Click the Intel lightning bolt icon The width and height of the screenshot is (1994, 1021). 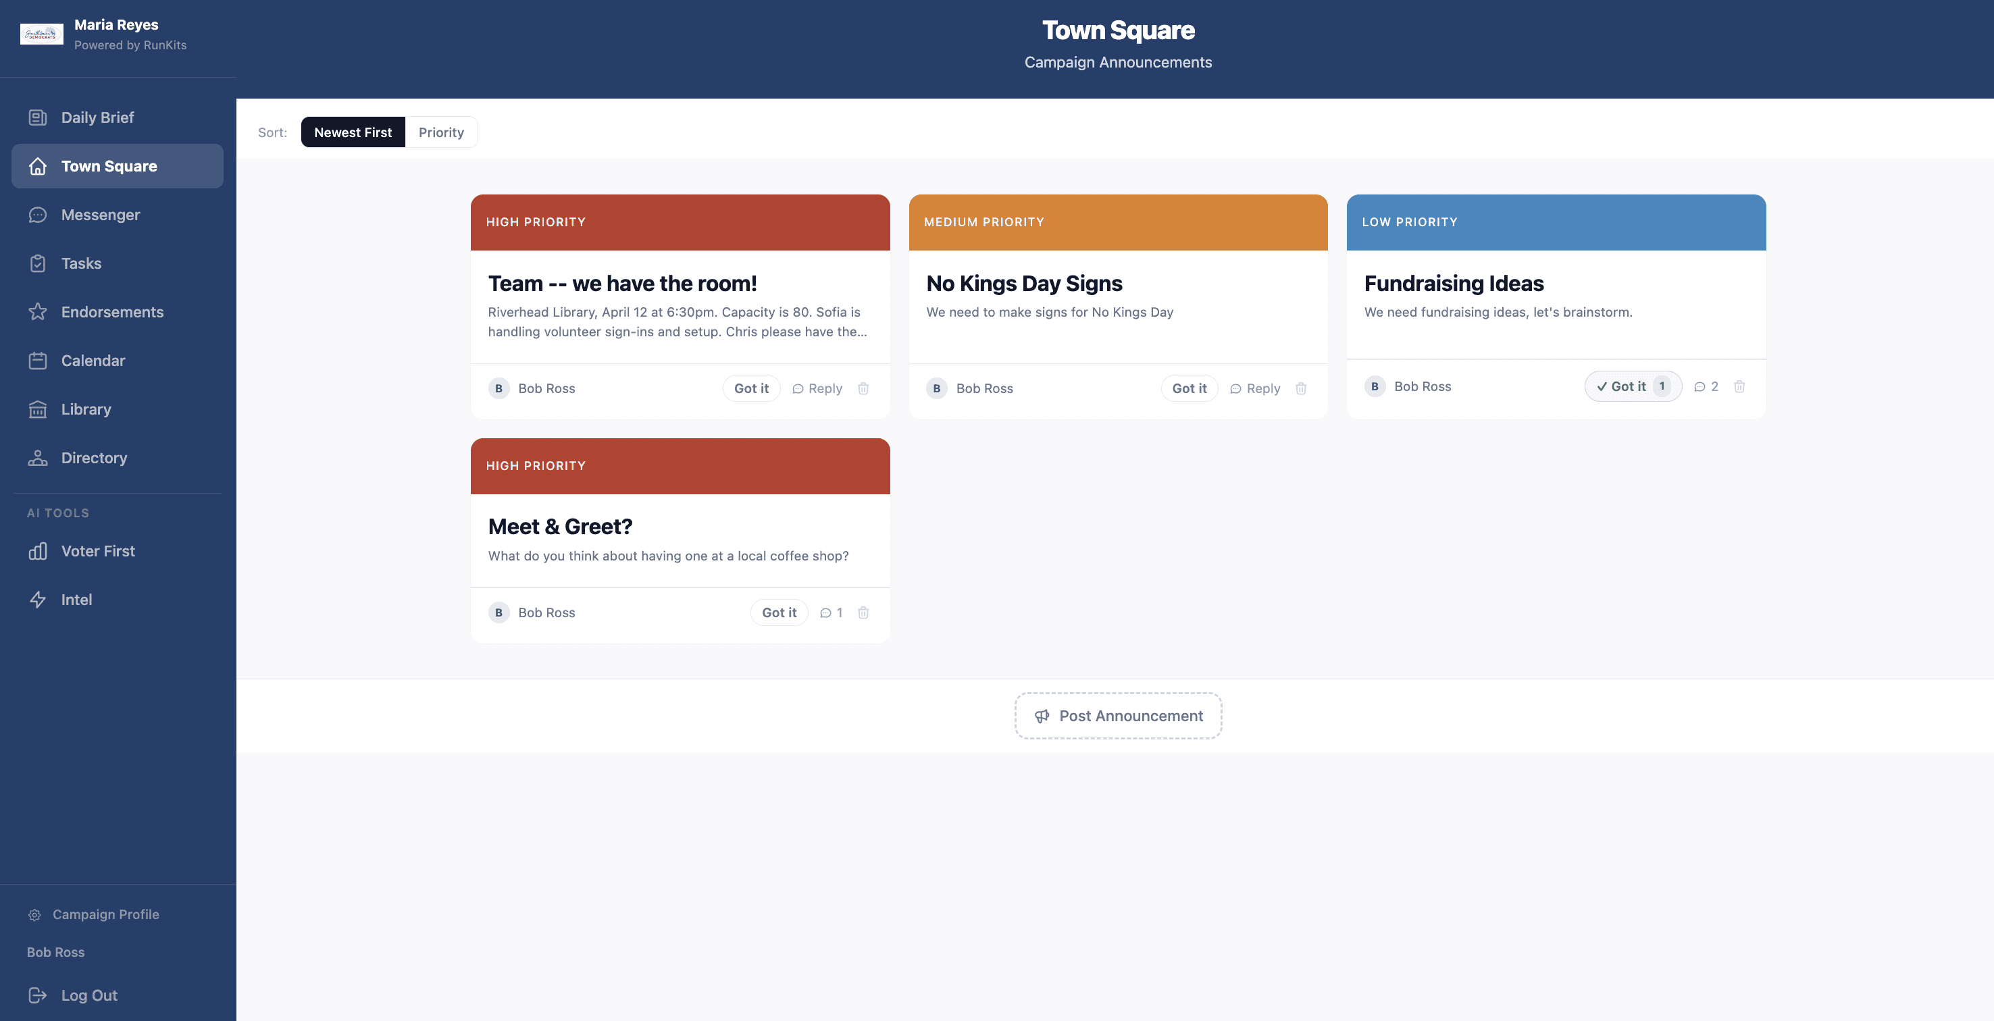tap(37, 600)
